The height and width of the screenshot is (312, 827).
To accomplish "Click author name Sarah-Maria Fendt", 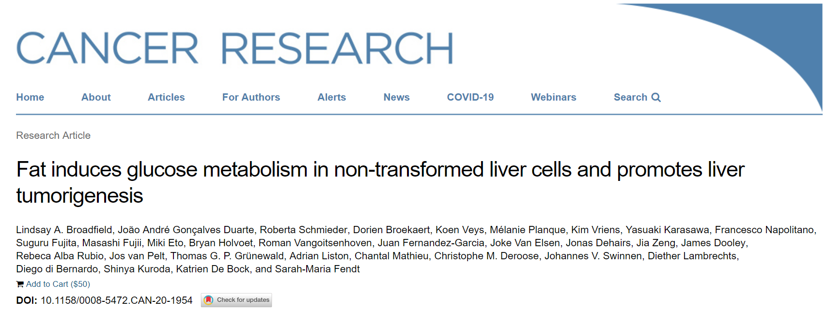I will 317,269.
